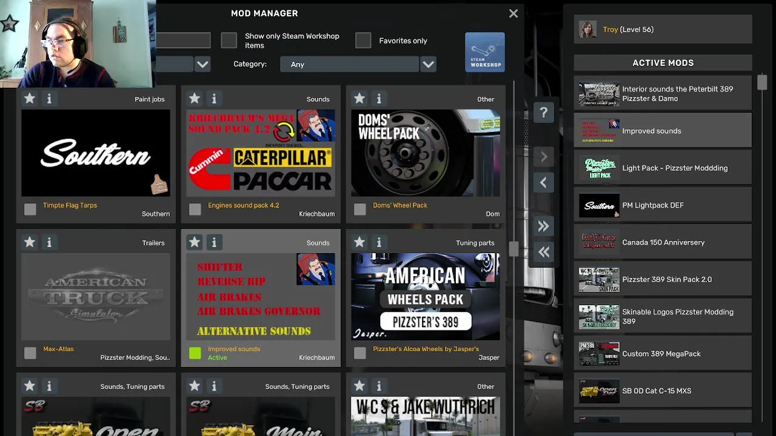
Task: Toggle the Favorites only checkbox
Action: (363, 41)
